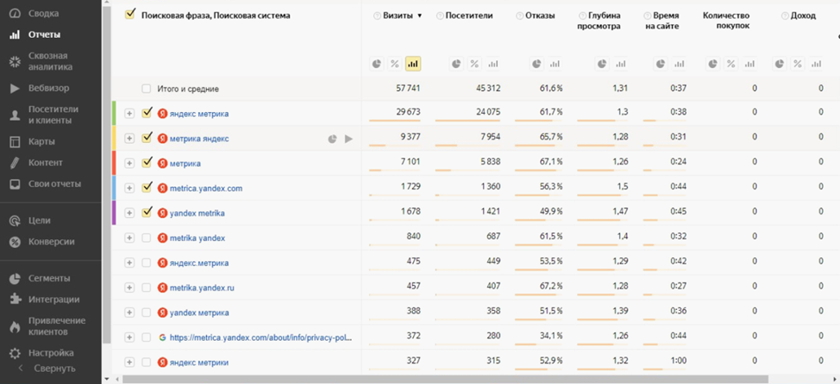This screenshot has width=840, height=384.
Task: Switch Доход column to percent view
Action: click(798, 65)
